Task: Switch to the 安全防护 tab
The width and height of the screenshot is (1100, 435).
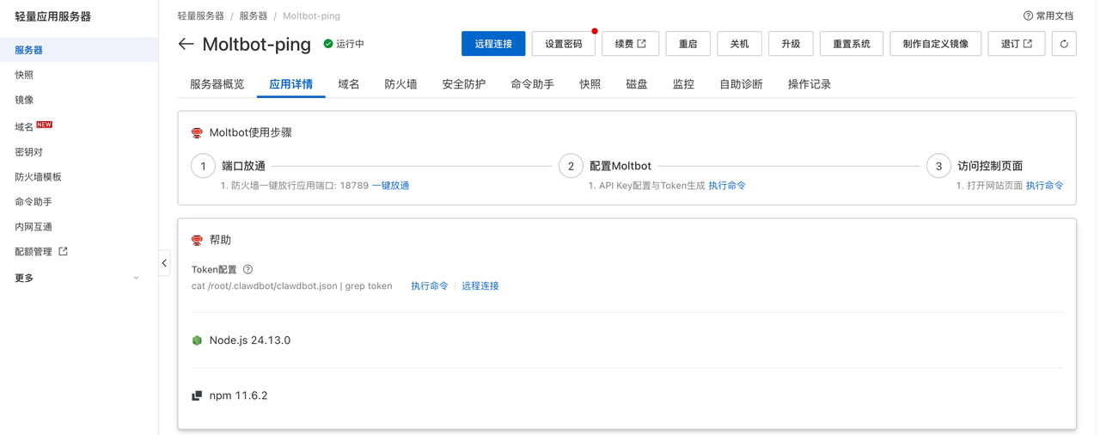Action: pos(464,84)
